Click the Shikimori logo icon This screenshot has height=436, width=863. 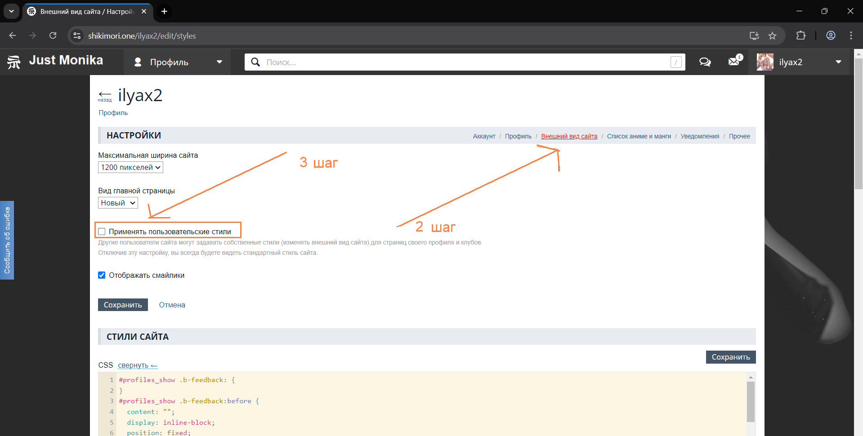(x=14, y=62)
